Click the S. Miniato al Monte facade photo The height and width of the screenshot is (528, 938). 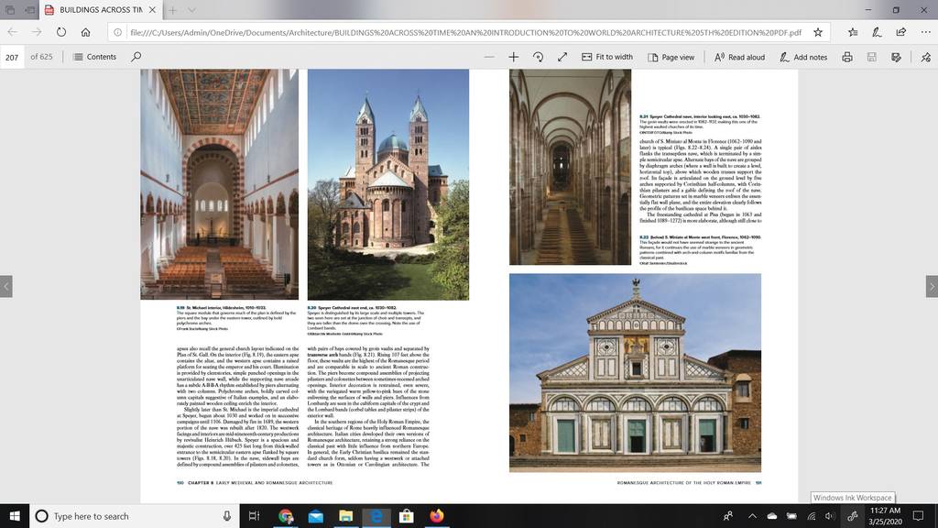click(636, 373)
